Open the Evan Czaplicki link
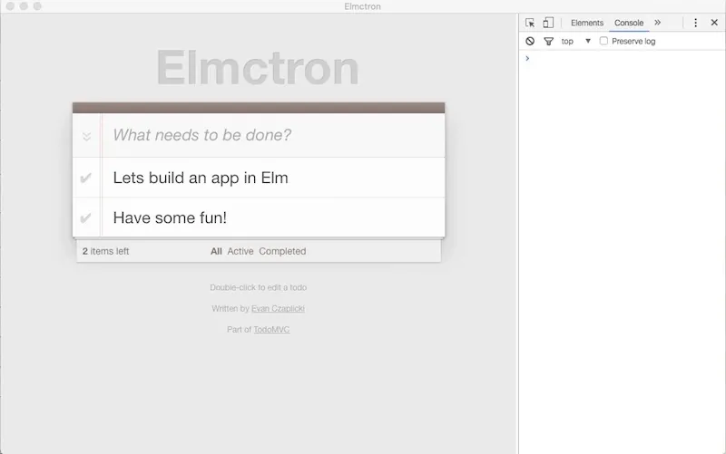726x454 pixels. click(x=278, y=309)
